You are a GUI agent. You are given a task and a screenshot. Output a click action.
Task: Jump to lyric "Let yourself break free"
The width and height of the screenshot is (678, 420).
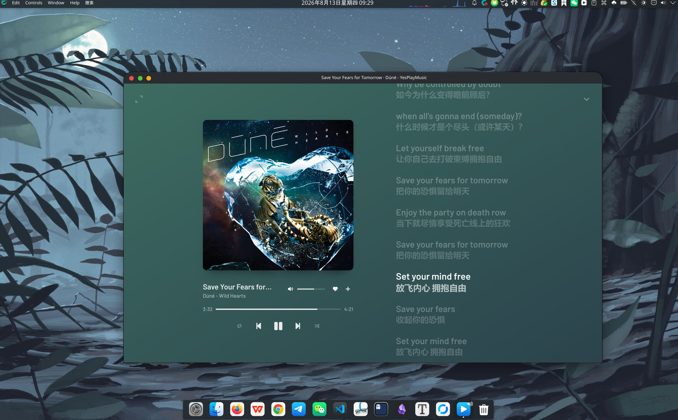click(x=440, y=148)
